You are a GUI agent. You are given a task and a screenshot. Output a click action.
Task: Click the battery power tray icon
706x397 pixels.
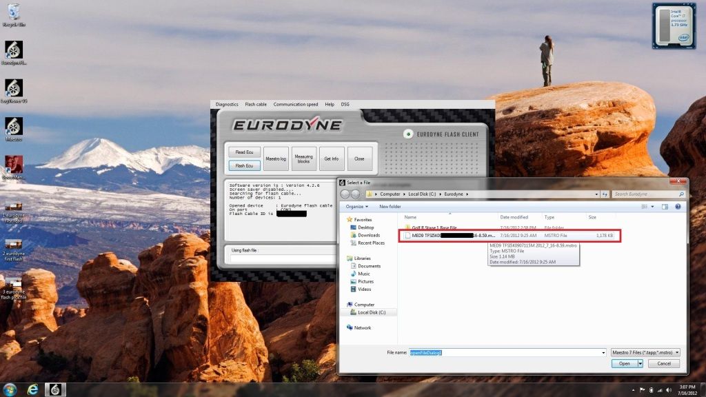[651, 390]
